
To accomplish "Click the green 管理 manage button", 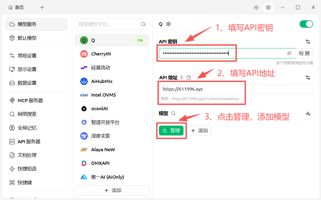I will click(171, 131).
